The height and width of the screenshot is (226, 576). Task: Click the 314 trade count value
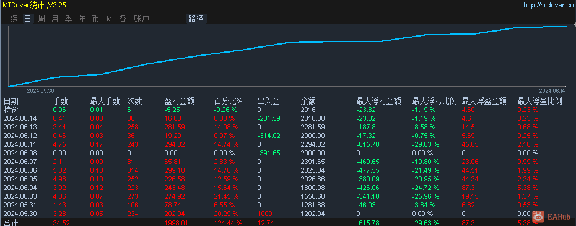133,170
